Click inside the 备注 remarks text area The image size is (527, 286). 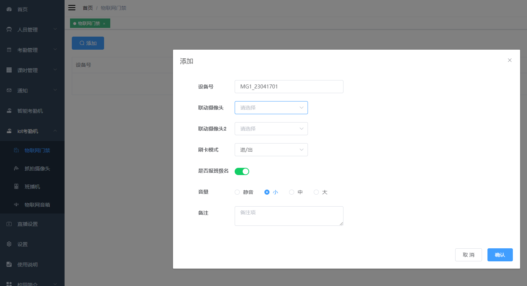pos(289,216)
